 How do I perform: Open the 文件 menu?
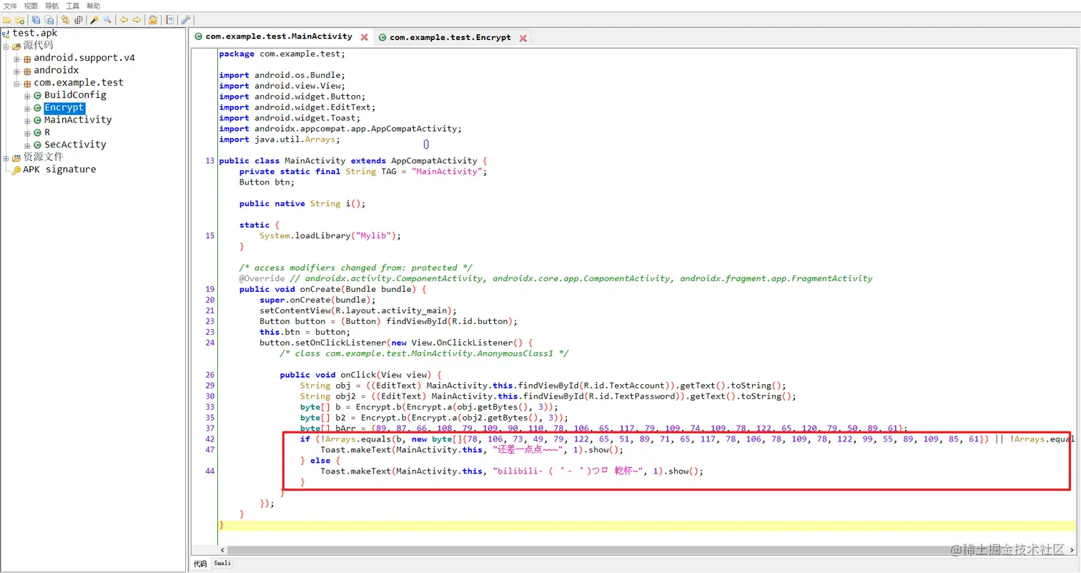pyautogui.click(x=9, y=6)
